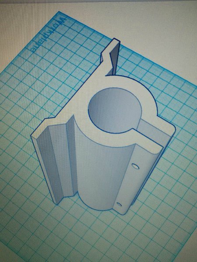Select the top face of right clamp ear

[x=148, y=140]
